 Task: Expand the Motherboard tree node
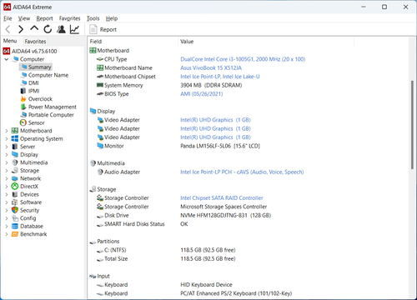[7, 131]
